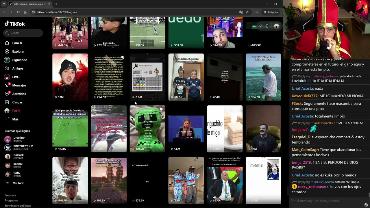Viewport: 370px width, 208px height.
Task: Open the dancing video with 3.7M views
Action: pyautogui.click(x=186, y=181)
